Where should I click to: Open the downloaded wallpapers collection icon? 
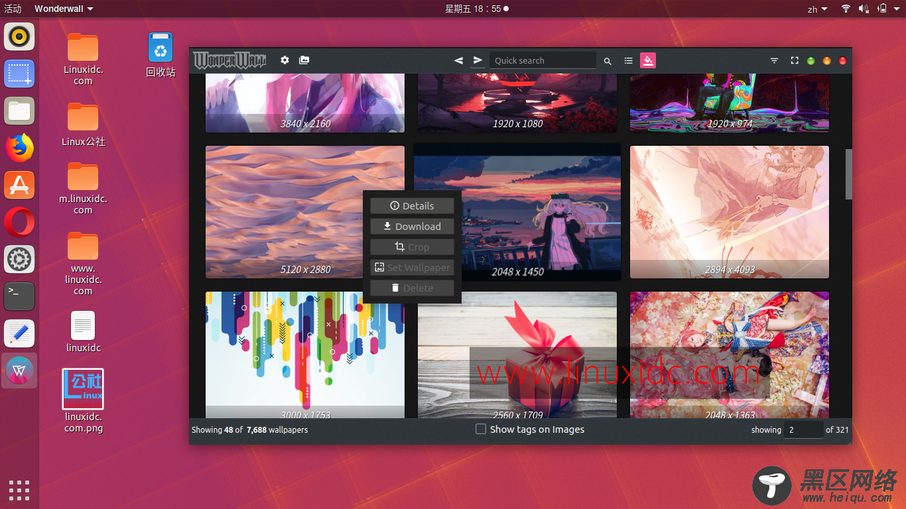tap(304, 60)
